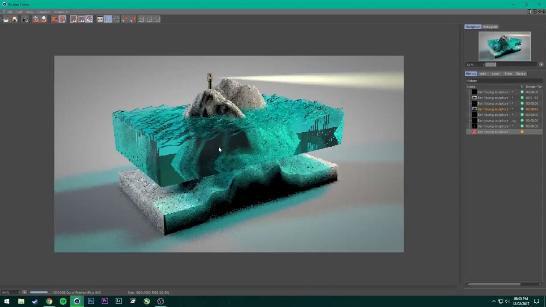
Task: Select the currently rendering entry with red thumbnail
Action: tap(505, 132)
